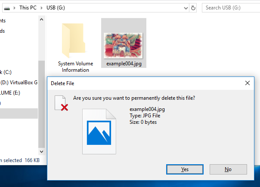Viewport: 260px width, 187px height.
Task: Cancel deletion with the No button
Action: point(228,169)
